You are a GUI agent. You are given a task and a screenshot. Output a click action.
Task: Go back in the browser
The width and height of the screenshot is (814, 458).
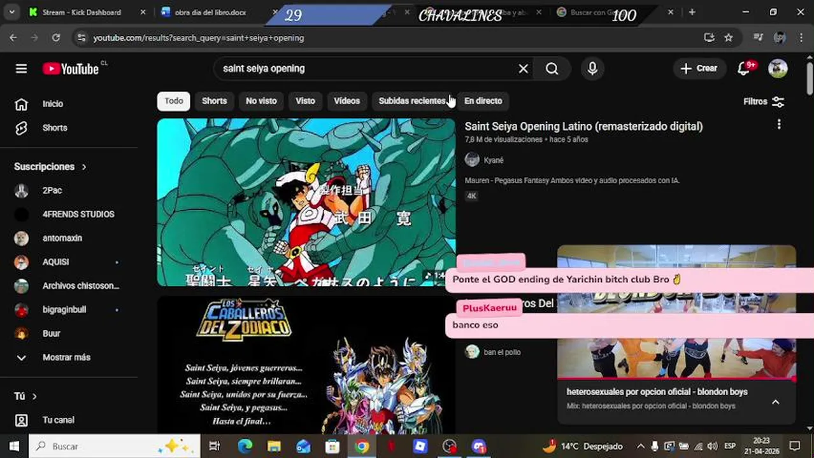tap(13, 38)
